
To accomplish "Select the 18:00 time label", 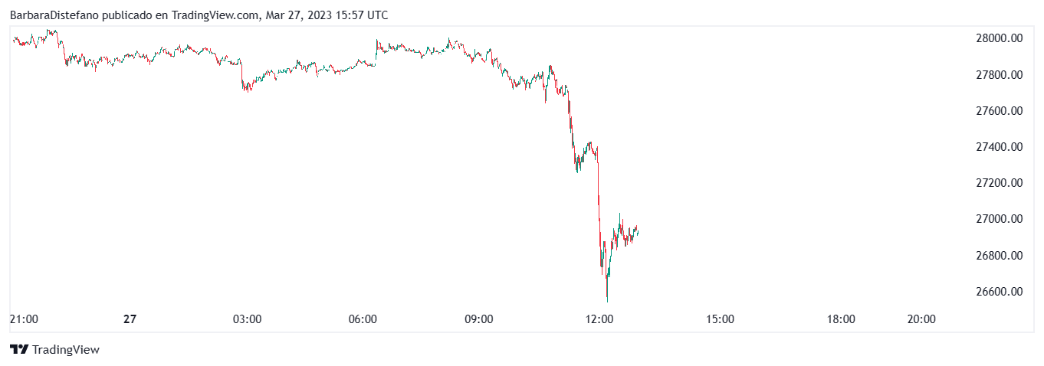I will click(x=841, y=319).
